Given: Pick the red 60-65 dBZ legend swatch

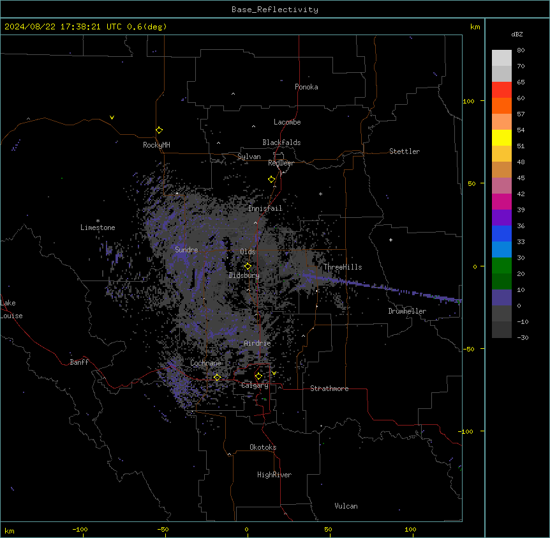Looking at the screenshot, I should (x=502, y=90).
